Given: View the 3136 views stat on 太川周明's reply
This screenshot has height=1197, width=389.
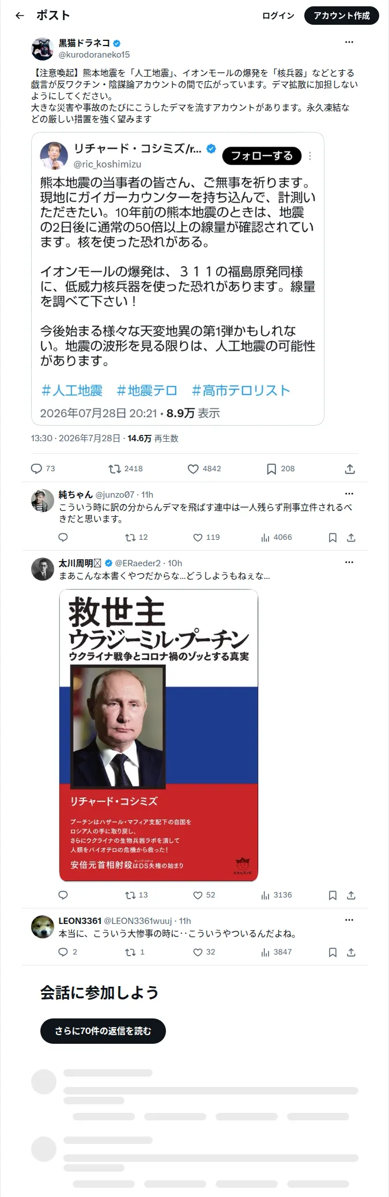Looking at the screenshot, I should [277, 895].
